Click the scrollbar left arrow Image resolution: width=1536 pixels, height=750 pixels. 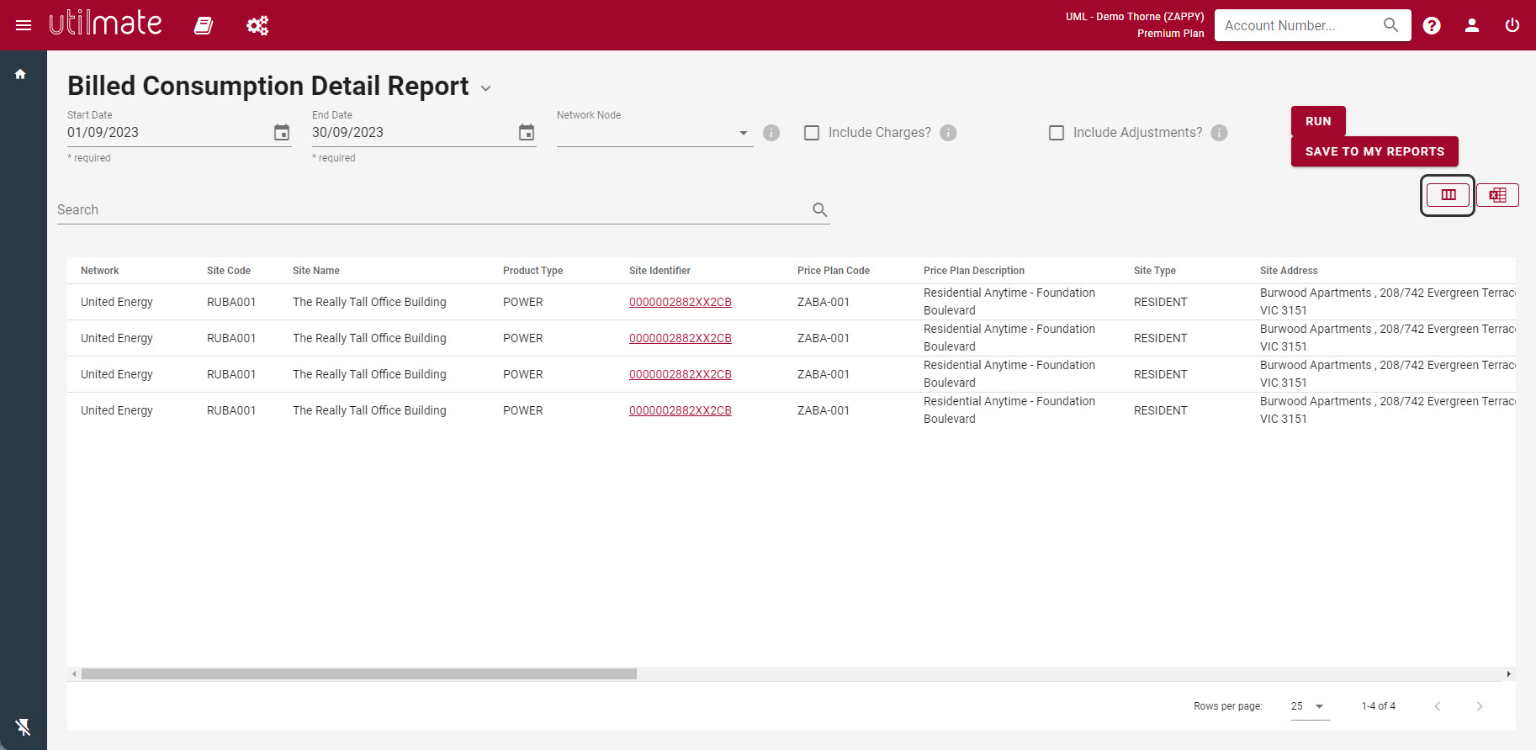[x=74, y=673]
